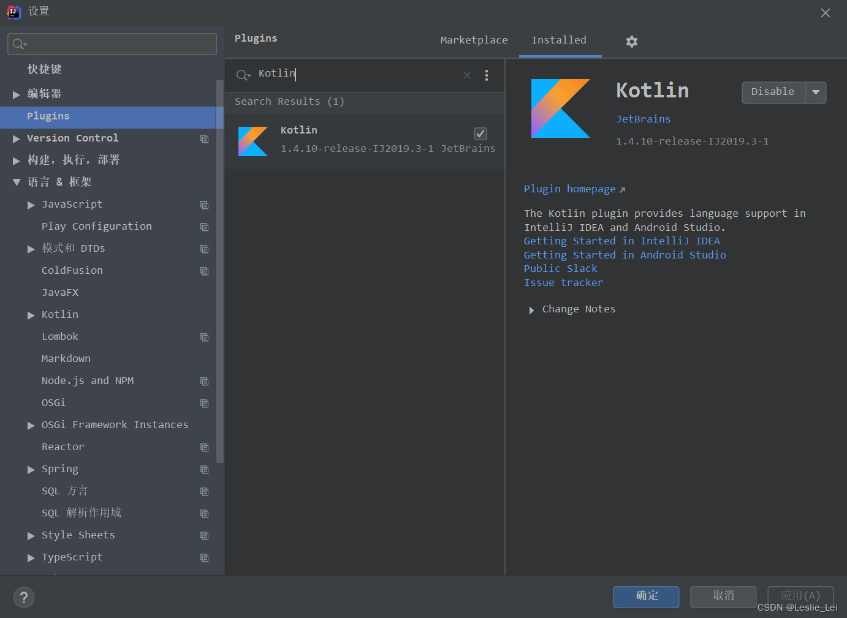Open the Issue tracker link
Viewport: 847px width, 618px height.
563,282
